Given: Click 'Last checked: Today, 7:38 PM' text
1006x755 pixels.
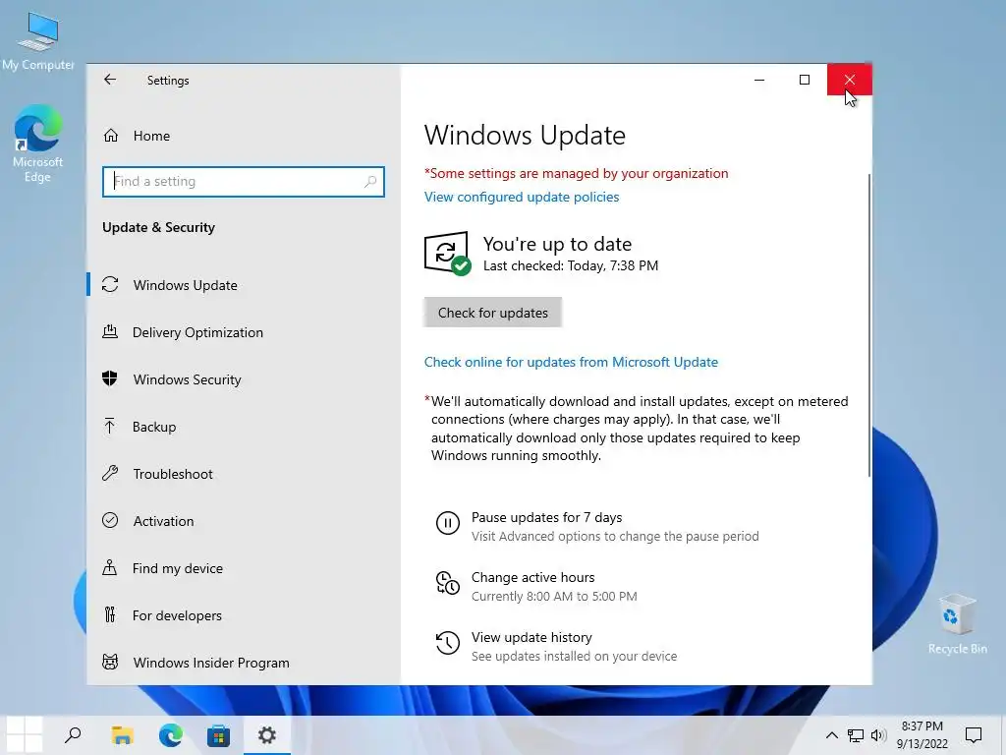Looking at the screenshot, I should pos(571,265).
